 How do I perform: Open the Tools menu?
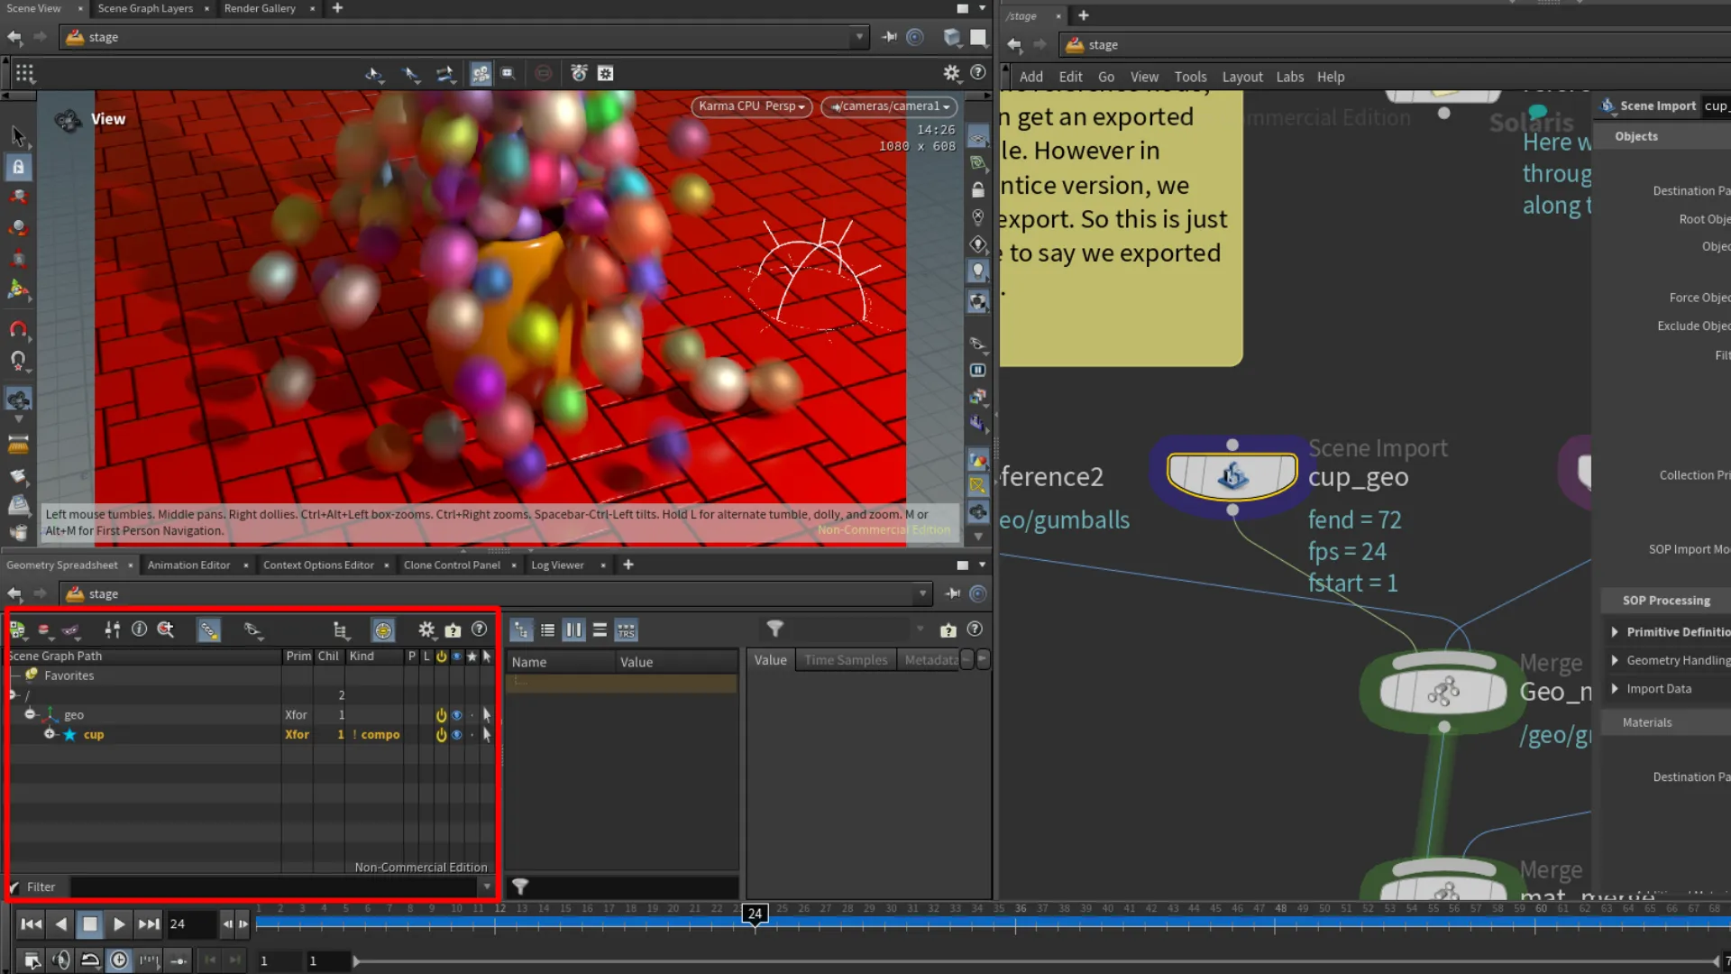coord(1190,77)
